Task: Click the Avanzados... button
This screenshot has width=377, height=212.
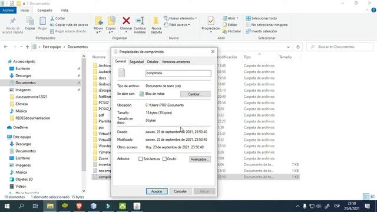Action: click(x=200, y=159)
